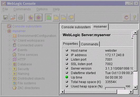Toggle the Server version indicator light

click(67, 68)
